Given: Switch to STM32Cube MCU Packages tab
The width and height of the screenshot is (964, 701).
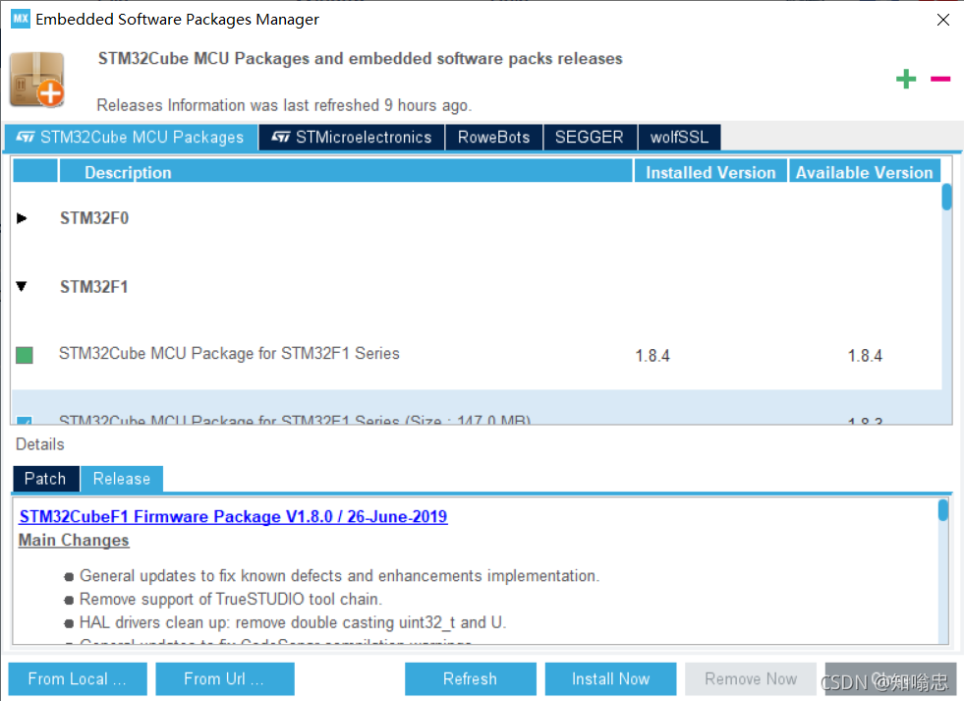Looking at the screenshot, I should (131, 137).
